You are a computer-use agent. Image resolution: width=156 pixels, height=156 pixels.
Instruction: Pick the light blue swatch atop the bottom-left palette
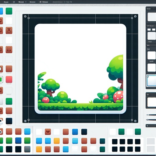coord(27,131)
